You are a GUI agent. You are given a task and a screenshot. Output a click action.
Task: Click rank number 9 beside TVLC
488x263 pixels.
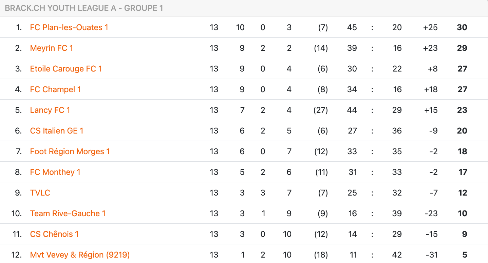(x=18, y=193)
